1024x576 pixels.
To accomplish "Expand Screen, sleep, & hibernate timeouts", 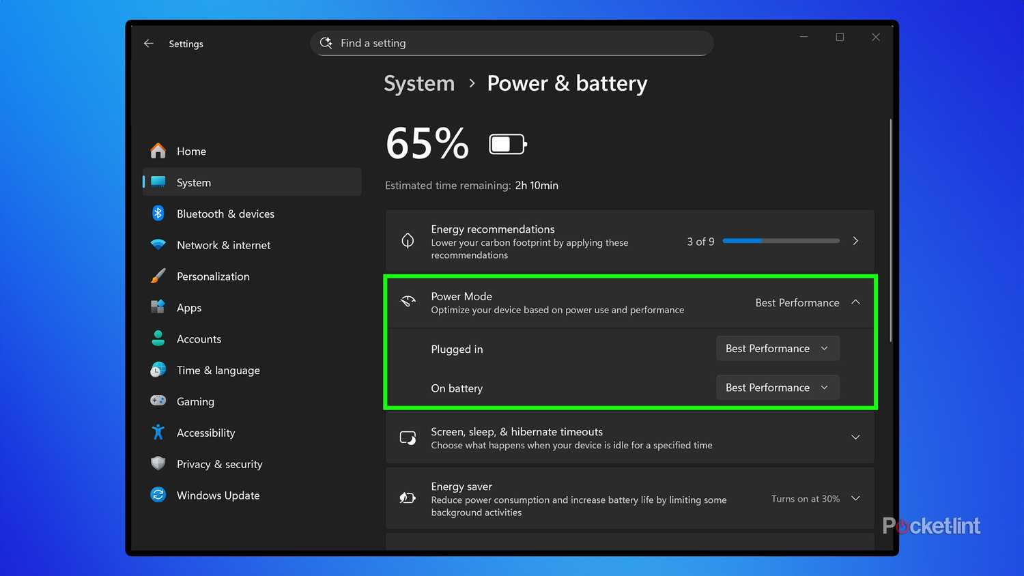I will (x=855, y=437).
